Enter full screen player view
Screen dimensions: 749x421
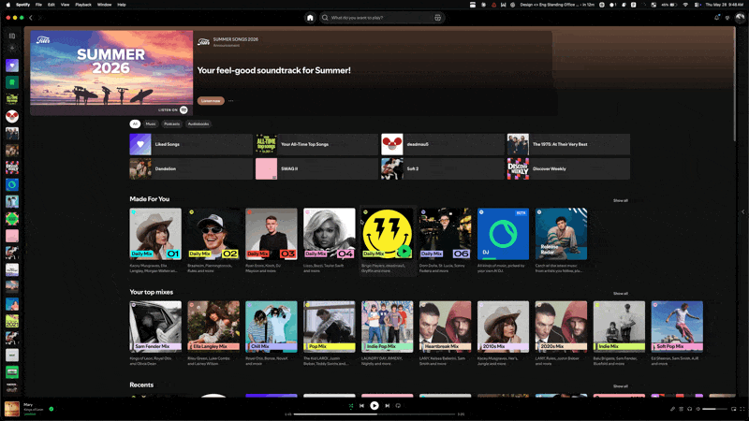coord(742,409)
